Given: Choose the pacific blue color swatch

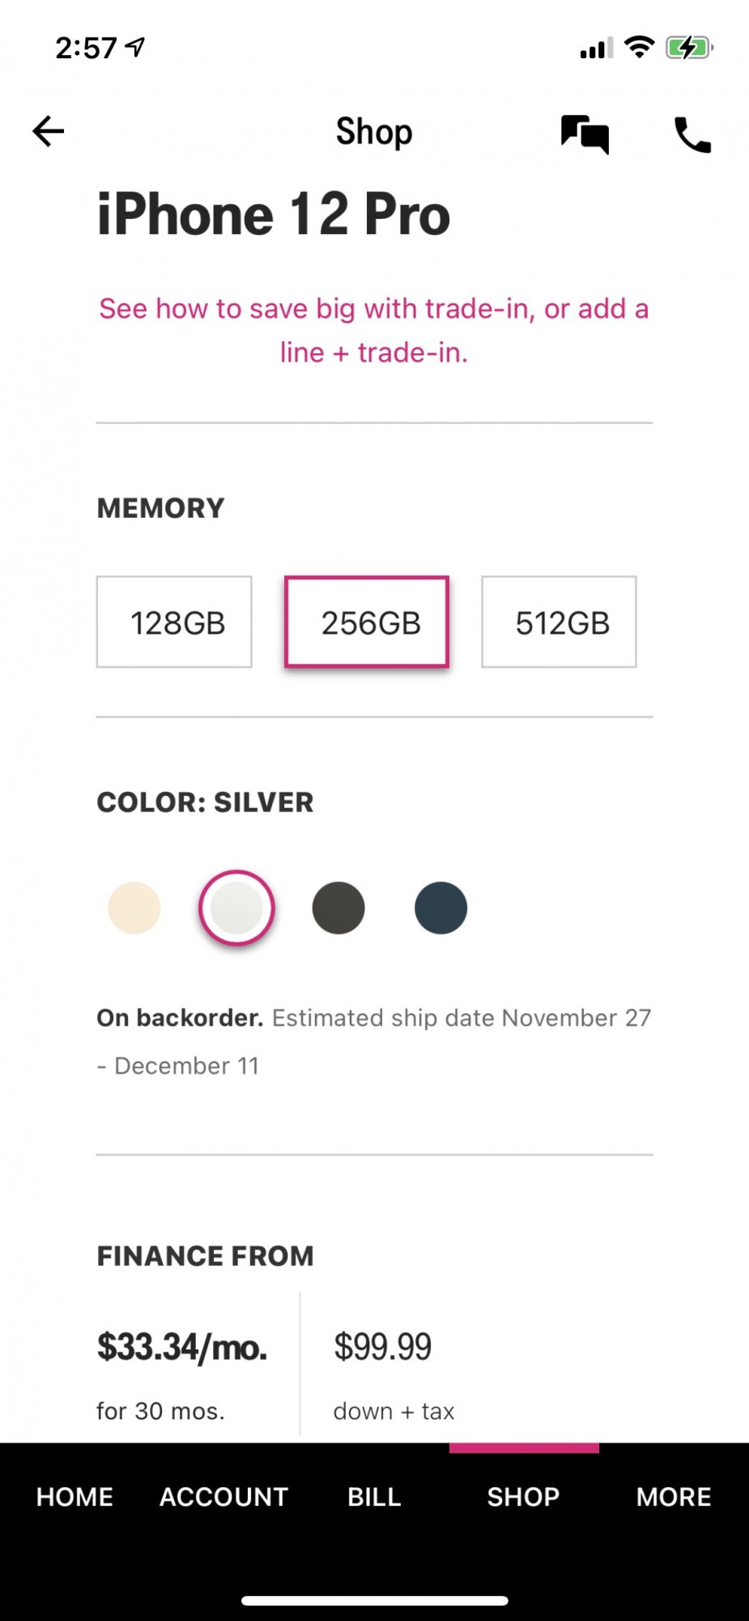Looking at the screenshot, I should tap(440, 908).
